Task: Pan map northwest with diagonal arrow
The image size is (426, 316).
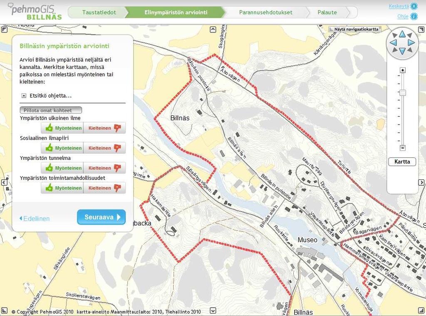Action: tap(395, 35)
